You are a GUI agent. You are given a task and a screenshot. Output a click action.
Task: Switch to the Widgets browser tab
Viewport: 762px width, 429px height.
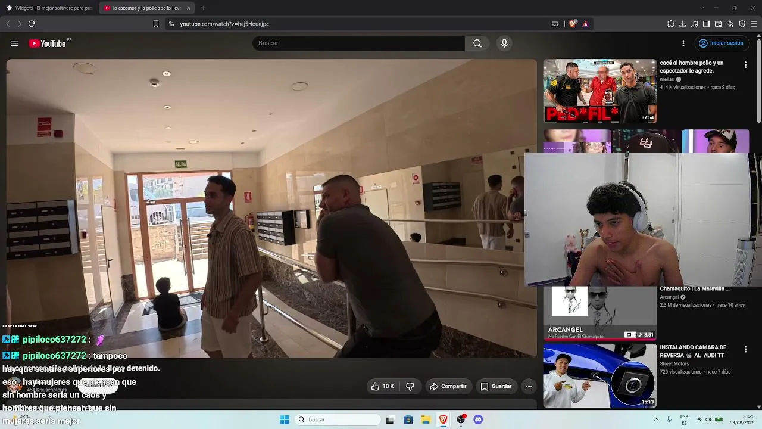49,8
